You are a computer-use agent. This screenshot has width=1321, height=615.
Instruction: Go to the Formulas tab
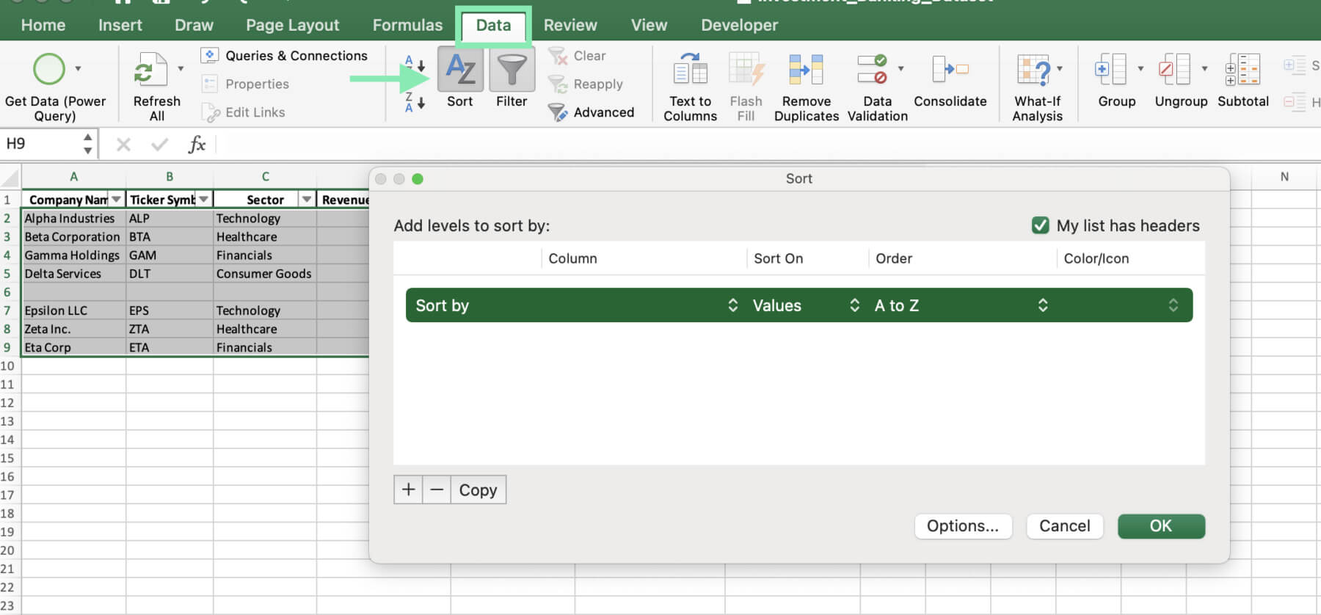(407, 25)
